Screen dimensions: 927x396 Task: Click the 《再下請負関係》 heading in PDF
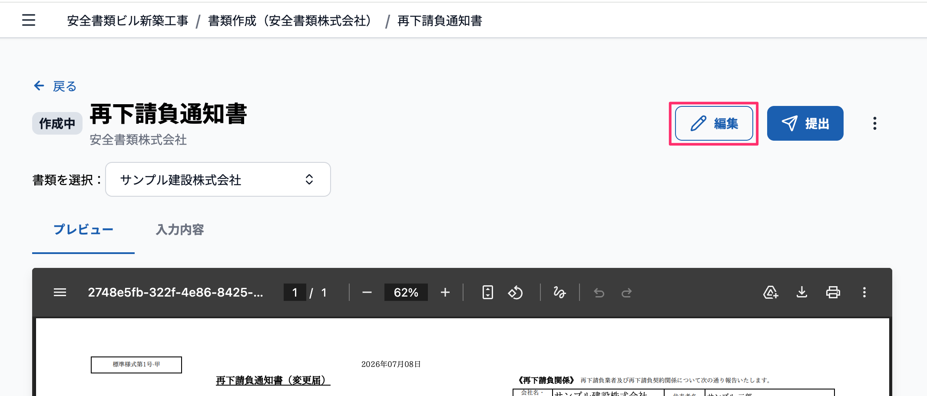(x=546, y=380)
